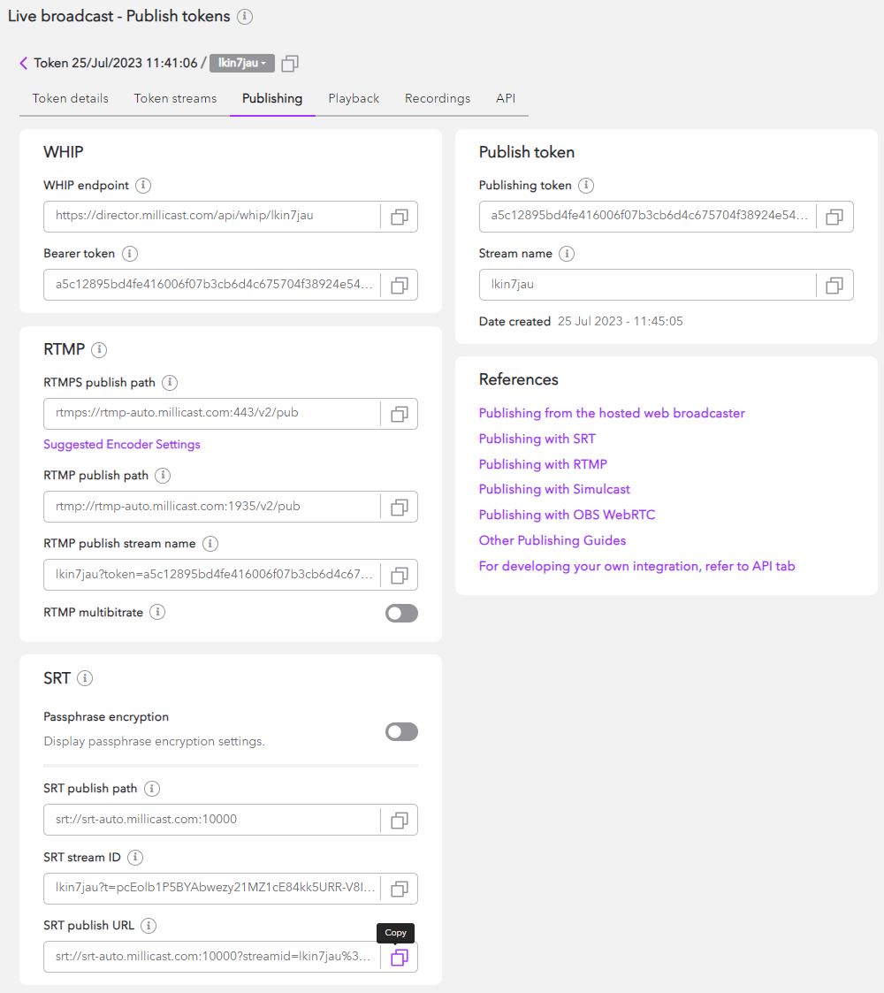
Task: Show info about RTMP publish path
Action: [x=162, y=475]
